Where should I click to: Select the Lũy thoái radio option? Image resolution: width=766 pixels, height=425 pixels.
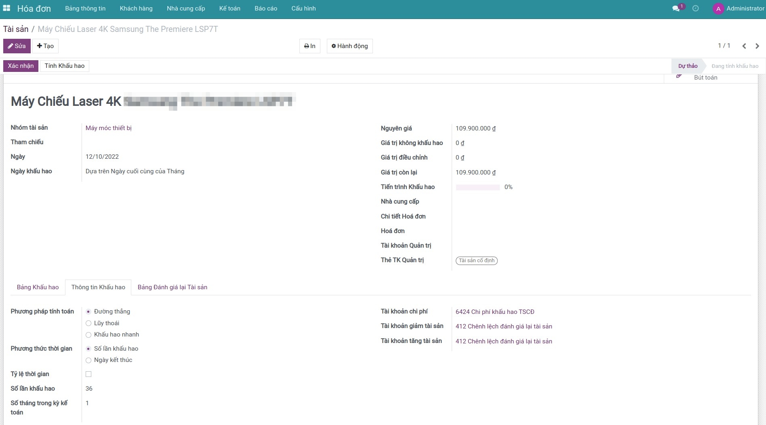pos(88,323)
